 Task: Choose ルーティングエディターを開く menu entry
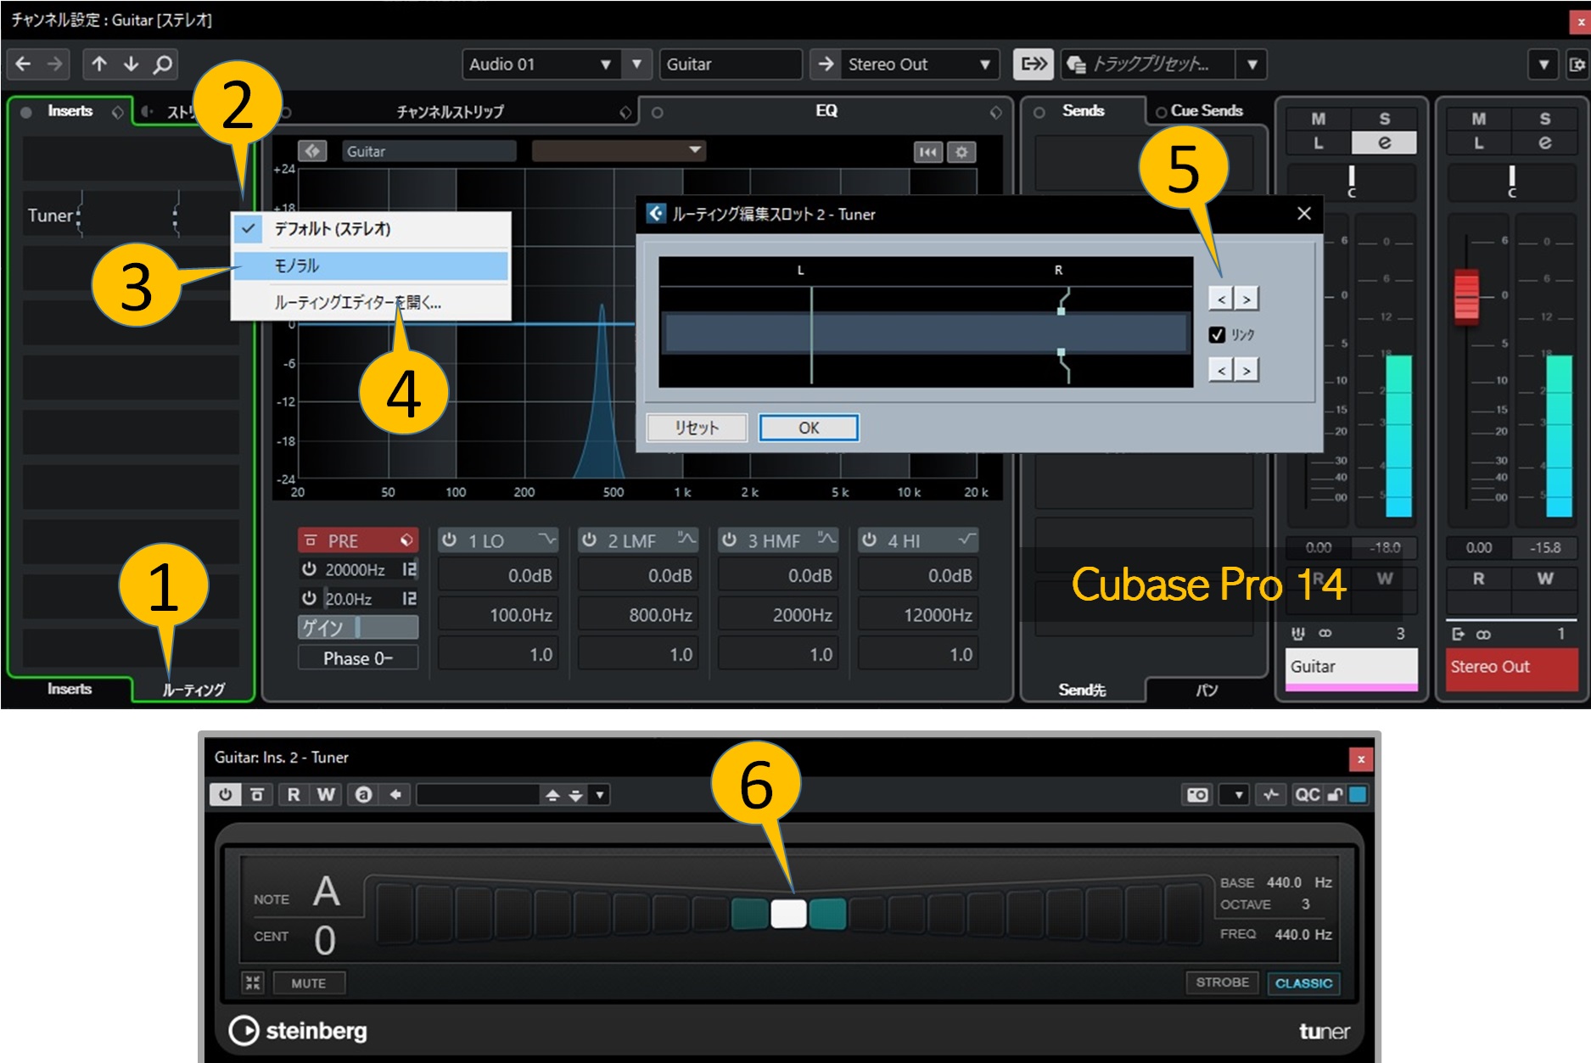coord(371,302)
